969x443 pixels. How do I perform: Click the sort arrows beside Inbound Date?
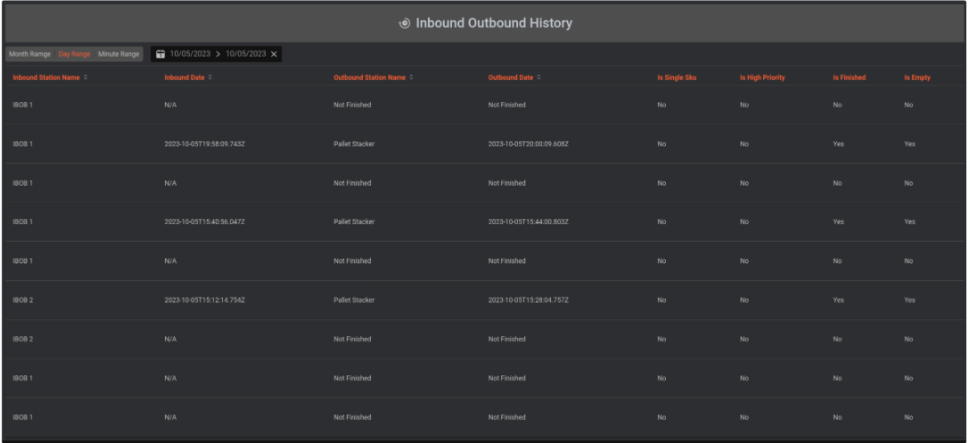(x=210, y=77)
